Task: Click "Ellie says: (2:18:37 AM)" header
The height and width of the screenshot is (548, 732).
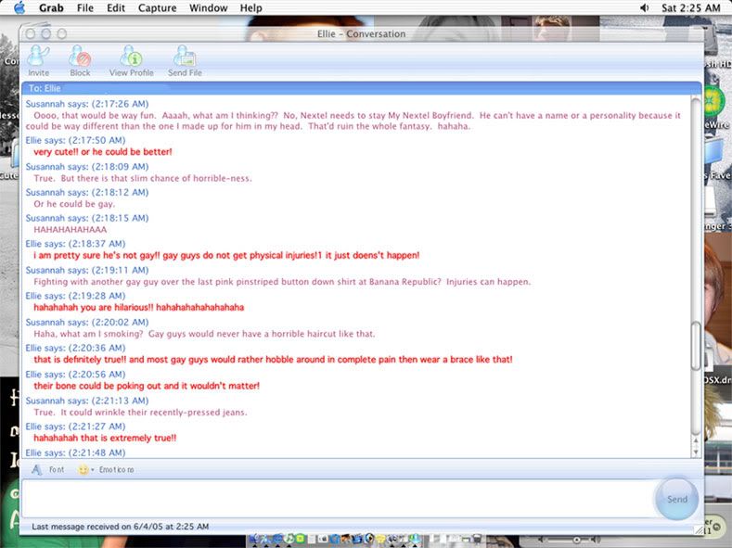Action: pos(75,244)
